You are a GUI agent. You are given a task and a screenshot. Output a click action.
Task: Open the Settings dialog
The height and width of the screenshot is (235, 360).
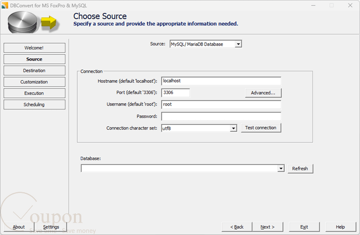coord(51,227)
